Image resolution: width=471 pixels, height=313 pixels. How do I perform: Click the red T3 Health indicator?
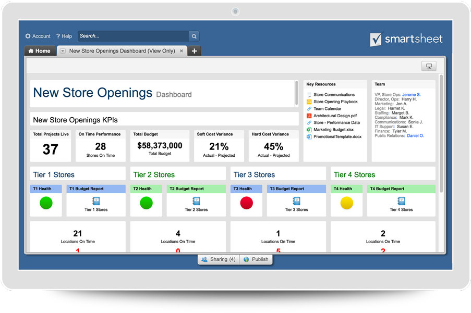pos(247,203)
